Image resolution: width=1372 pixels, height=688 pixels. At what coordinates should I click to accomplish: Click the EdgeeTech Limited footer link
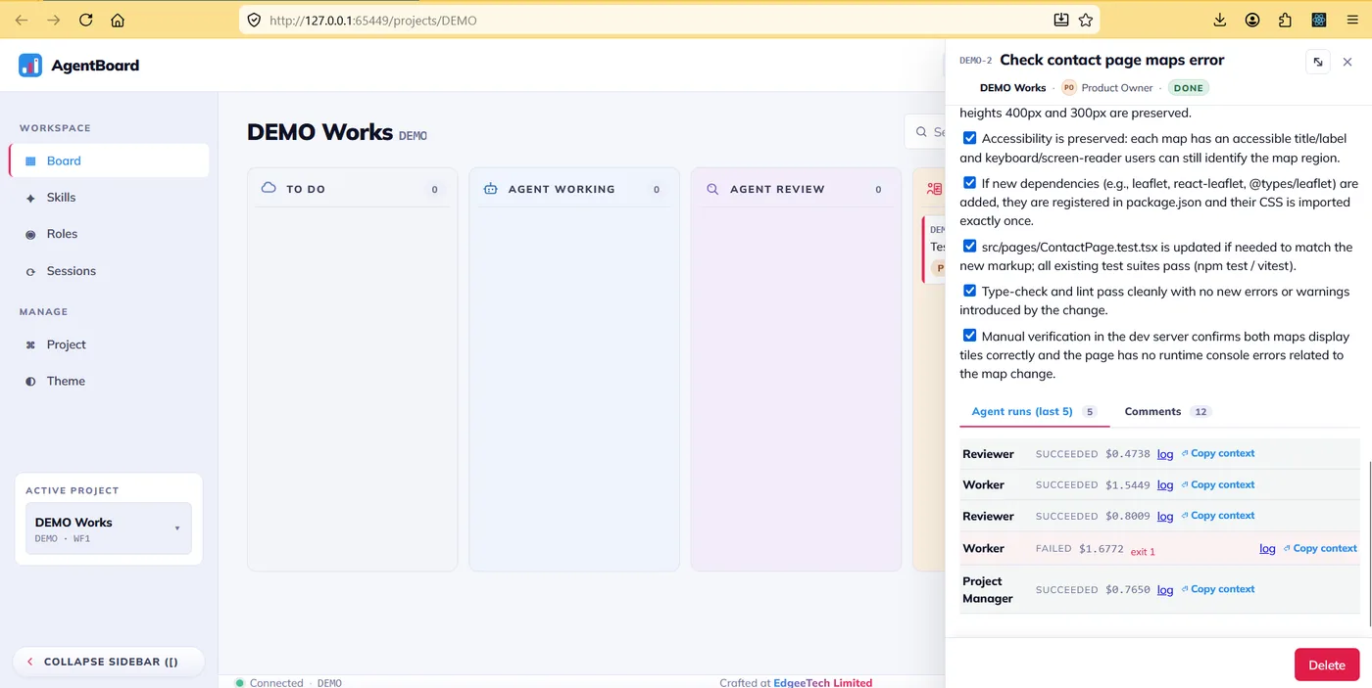click(822, 682)
